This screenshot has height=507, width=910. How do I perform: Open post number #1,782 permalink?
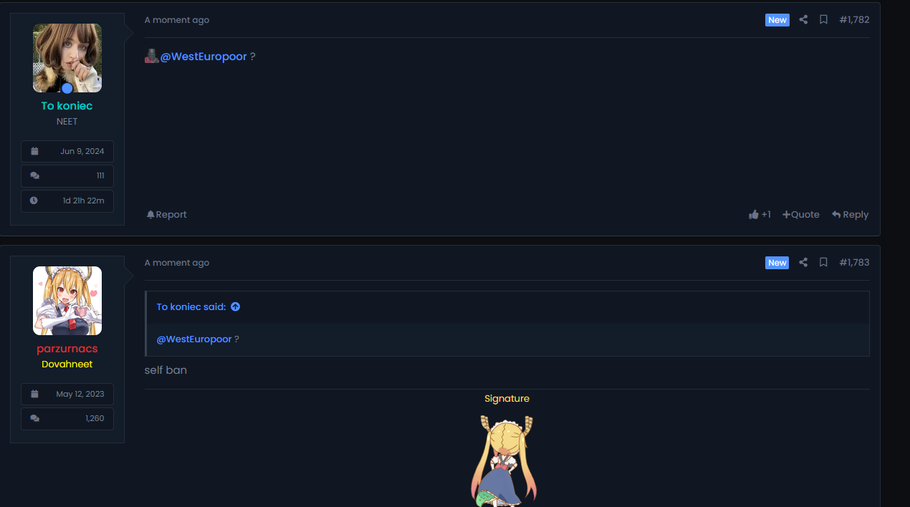point(854,20)
